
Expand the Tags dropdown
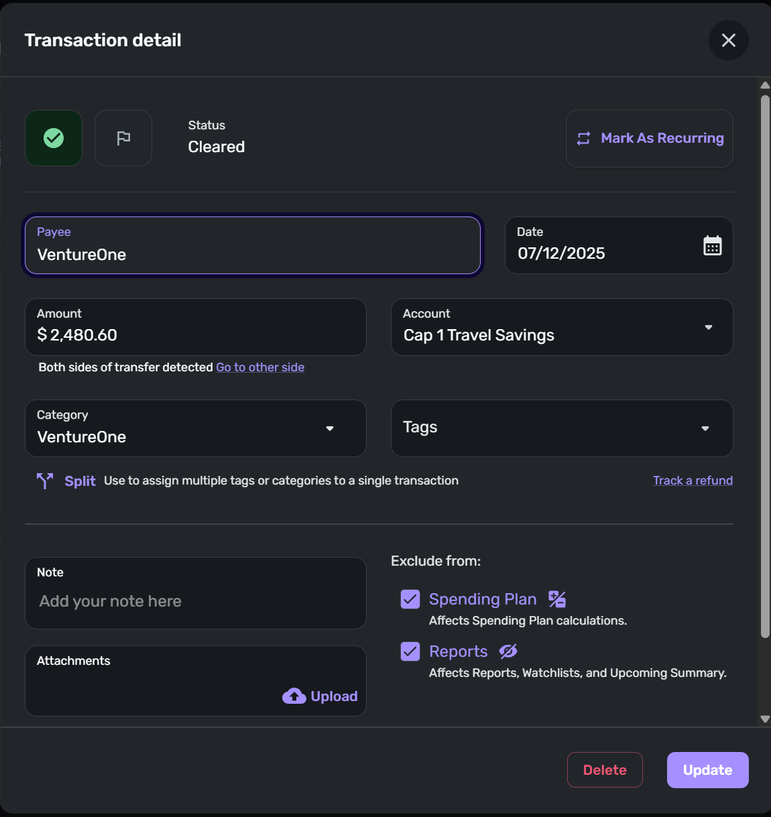[705, 428]
